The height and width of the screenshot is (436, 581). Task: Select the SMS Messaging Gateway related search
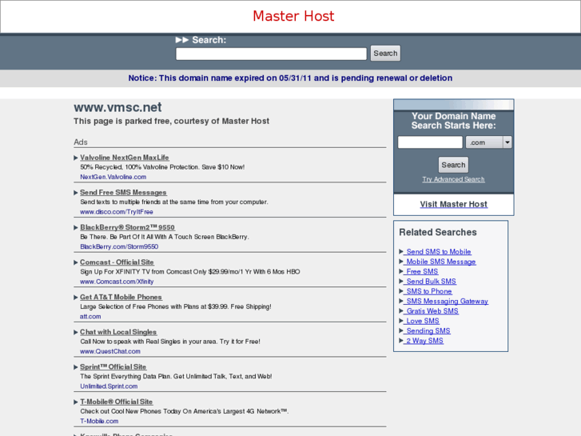[446, 301]
